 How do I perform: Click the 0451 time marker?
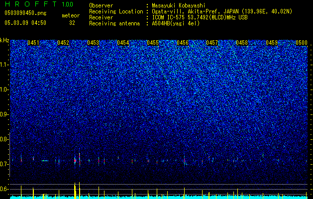(33, 43)
